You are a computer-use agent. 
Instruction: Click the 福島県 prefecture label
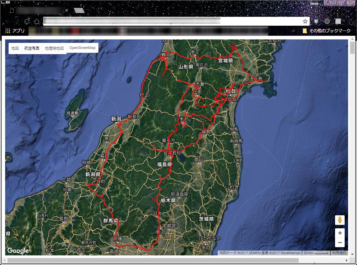[x=164, y=164]
